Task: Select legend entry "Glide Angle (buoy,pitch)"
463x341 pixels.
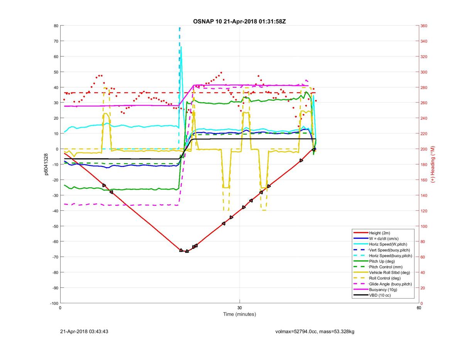Action: click(x=390, y=284)
